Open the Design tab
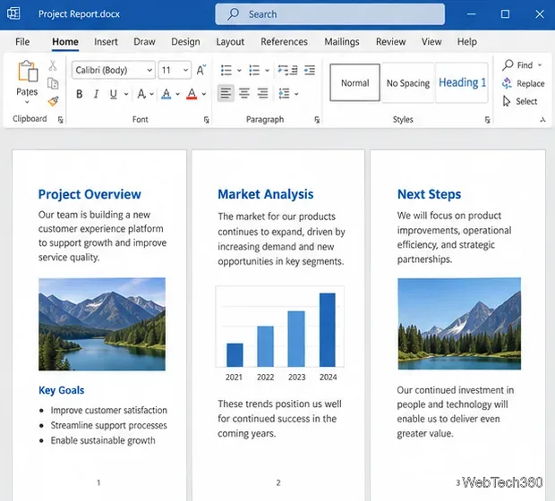This screenshot has height=501, width=555. [x=185, y=42]
